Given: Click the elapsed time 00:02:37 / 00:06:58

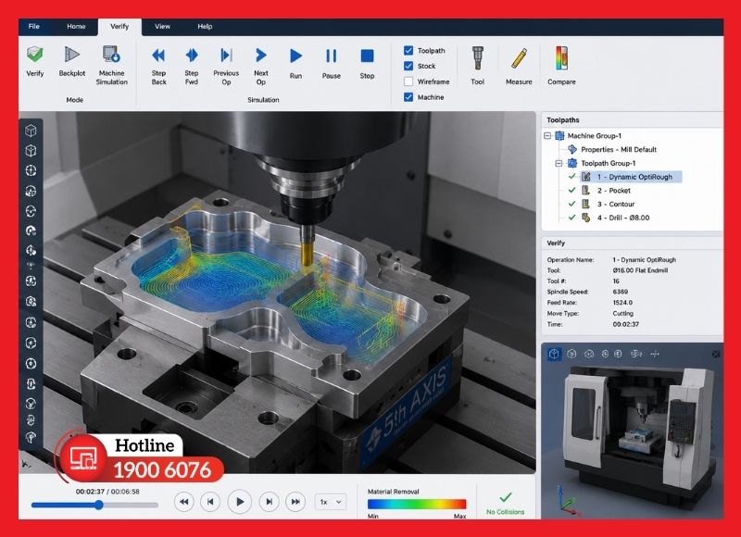Looking at the screenshot, I should click(x=107, y=492).
